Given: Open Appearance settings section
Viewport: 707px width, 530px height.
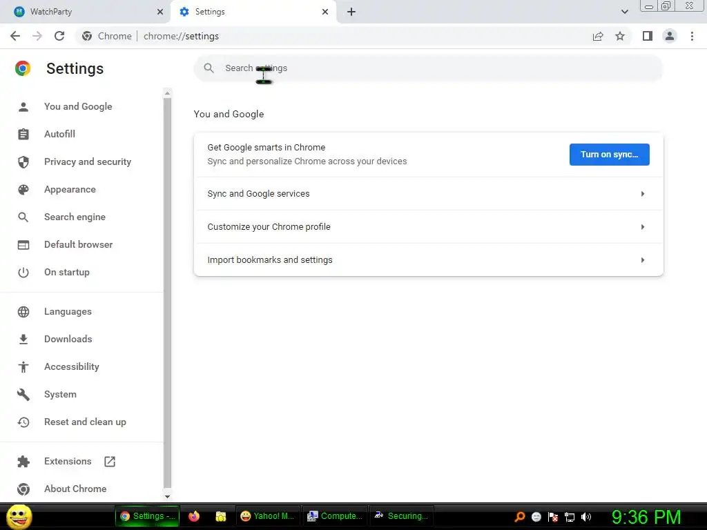Looking at the screenshot, I should (x=70, y=190).
